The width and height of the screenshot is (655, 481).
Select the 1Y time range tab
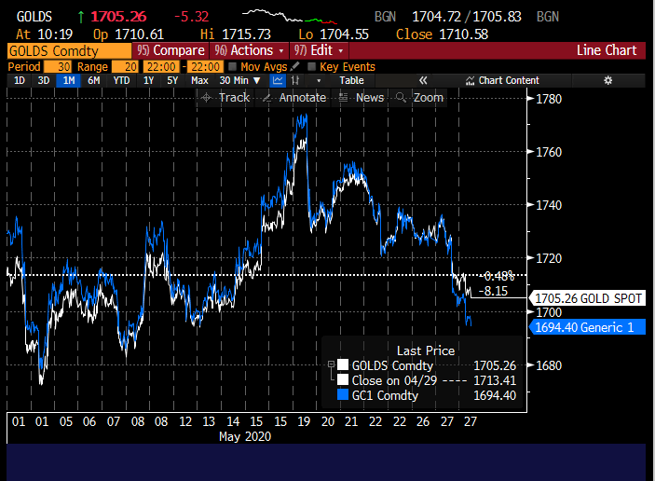tap(149, 80)
